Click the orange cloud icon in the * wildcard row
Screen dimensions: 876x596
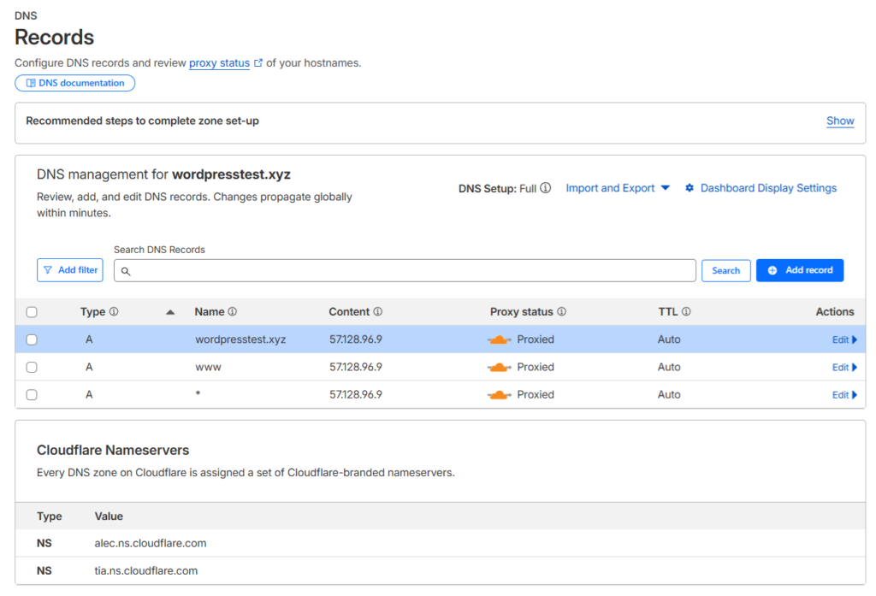tap(500, 395)
